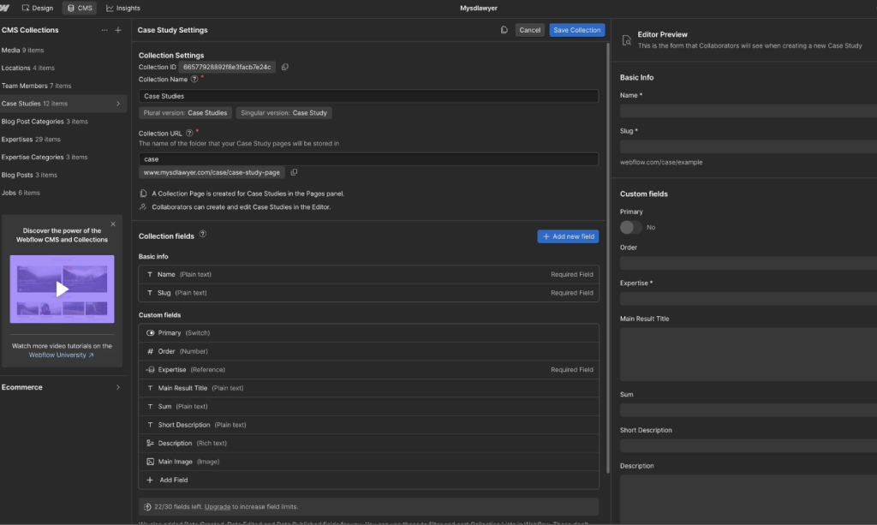Click the preview Name input field
877x525 pixels.
point(749,111)
